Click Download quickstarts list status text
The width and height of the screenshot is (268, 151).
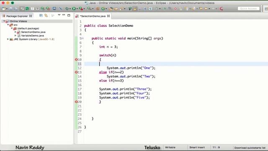(250, 148)
